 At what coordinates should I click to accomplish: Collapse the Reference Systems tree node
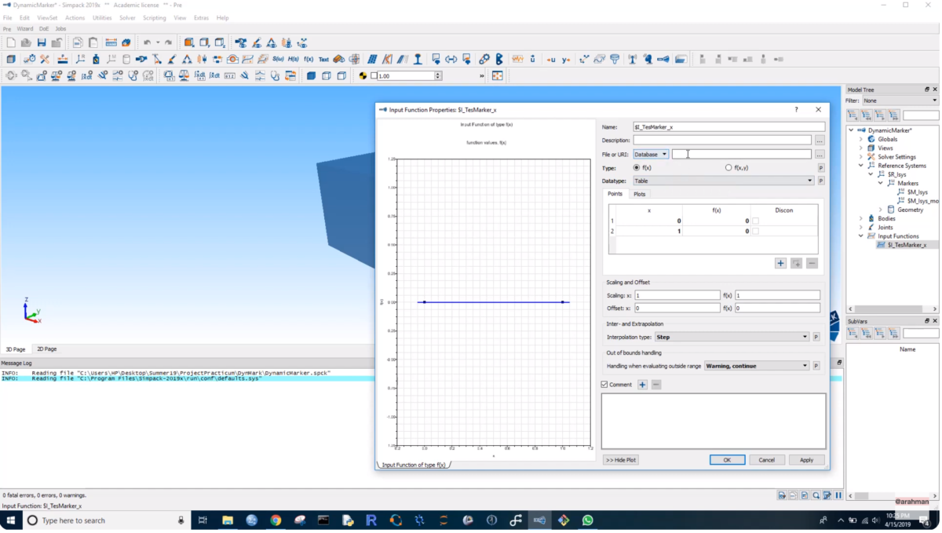tap(861, 166)
